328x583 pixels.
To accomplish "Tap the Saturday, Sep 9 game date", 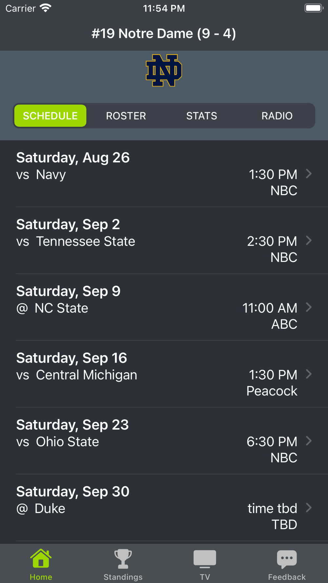I will tap(68, 291).
